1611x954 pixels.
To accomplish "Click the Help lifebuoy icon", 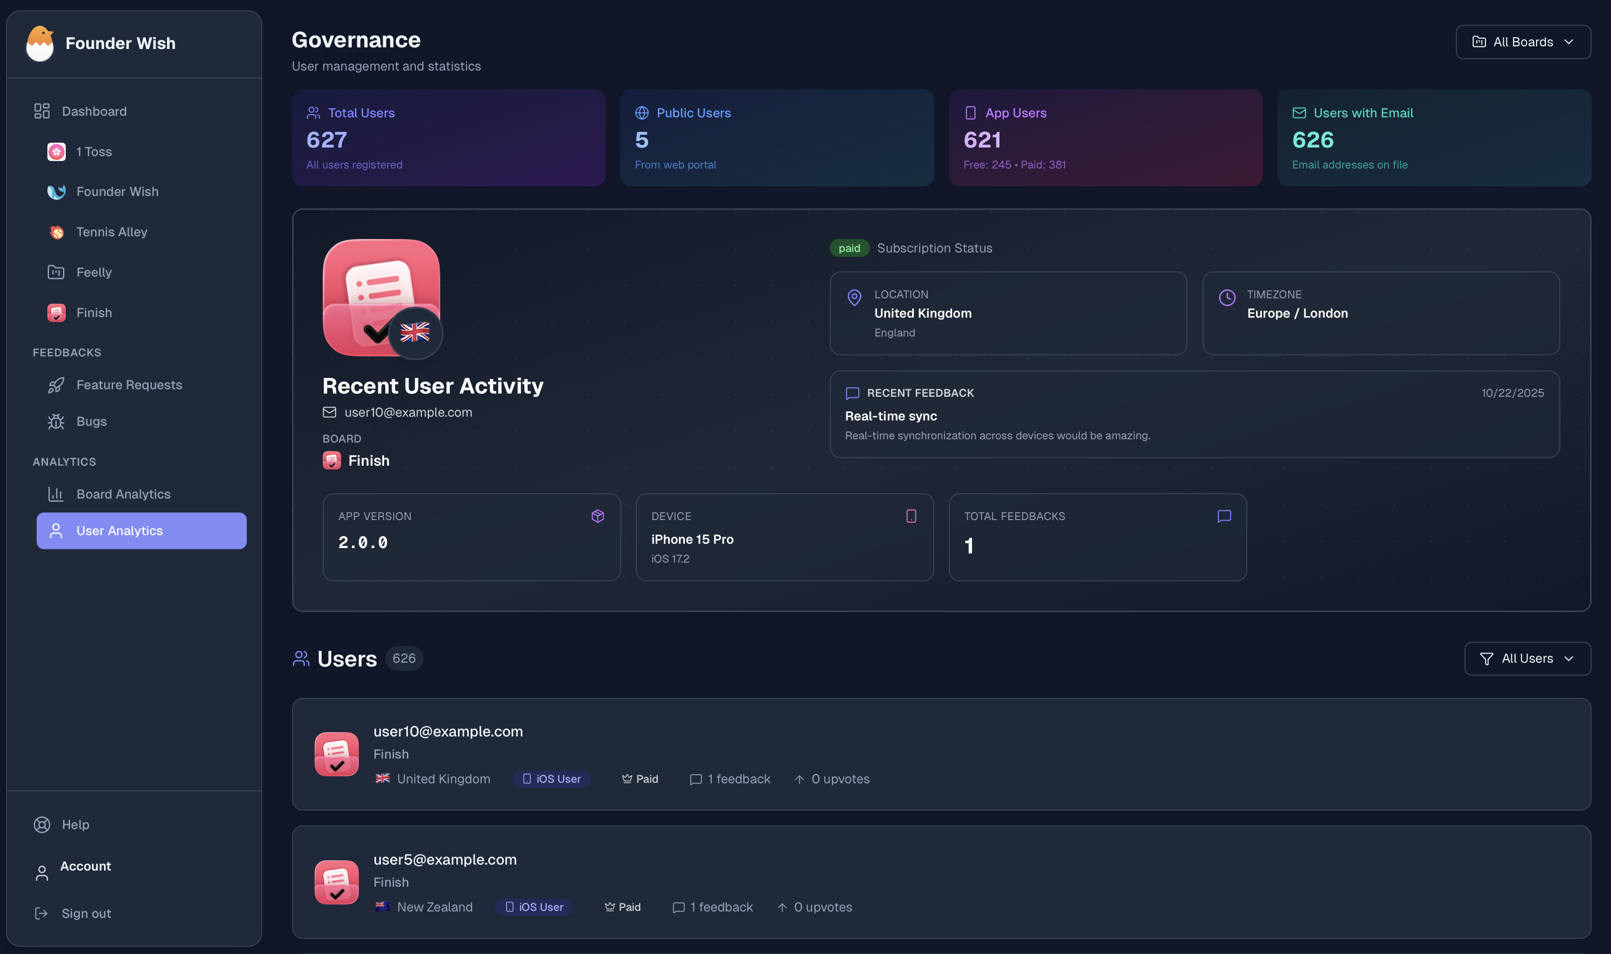I will click(42, 825).
